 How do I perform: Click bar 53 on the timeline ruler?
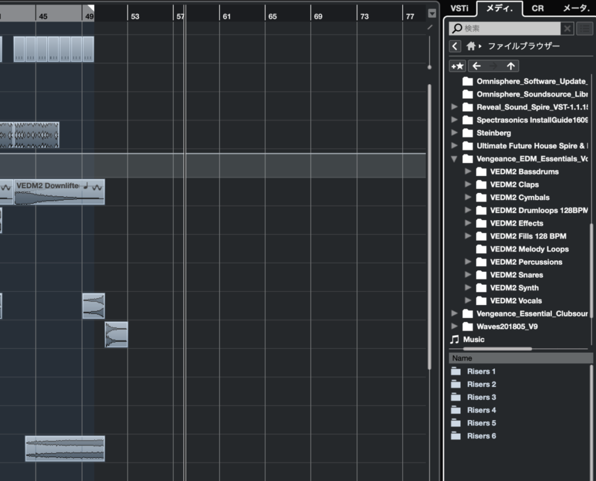(x=134, y=16)
